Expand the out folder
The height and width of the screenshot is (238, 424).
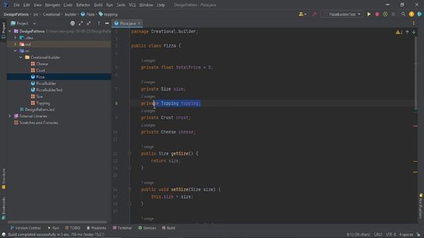click(15, 44)
